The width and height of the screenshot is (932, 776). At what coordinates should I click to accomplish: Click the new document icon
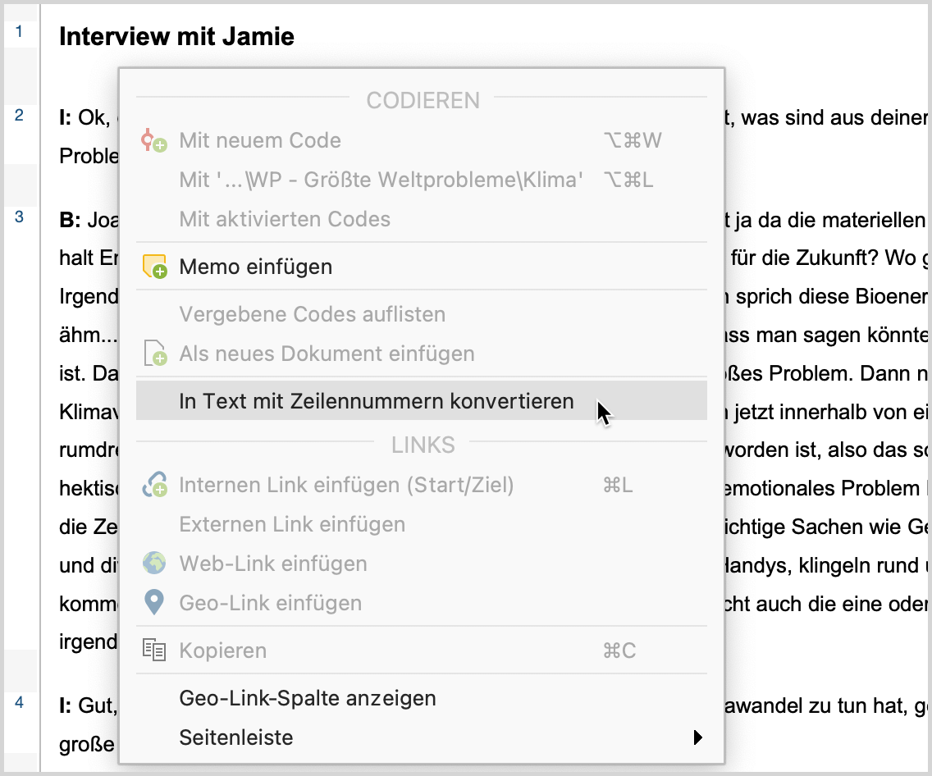coord(154,354)
